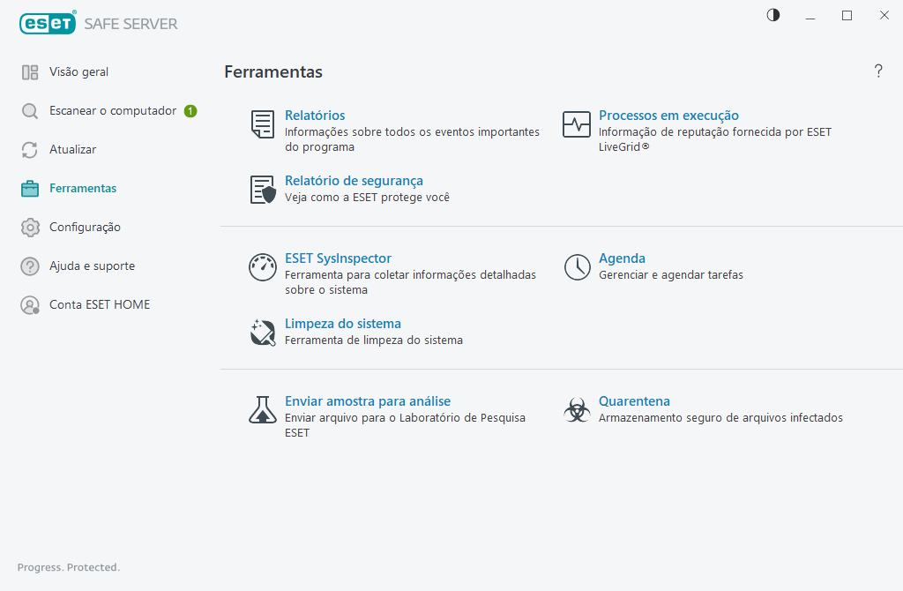Open Escanear o computador section

113,111
